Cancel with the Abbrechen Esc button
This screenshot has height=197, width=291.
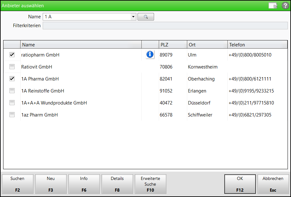(273, 184)
